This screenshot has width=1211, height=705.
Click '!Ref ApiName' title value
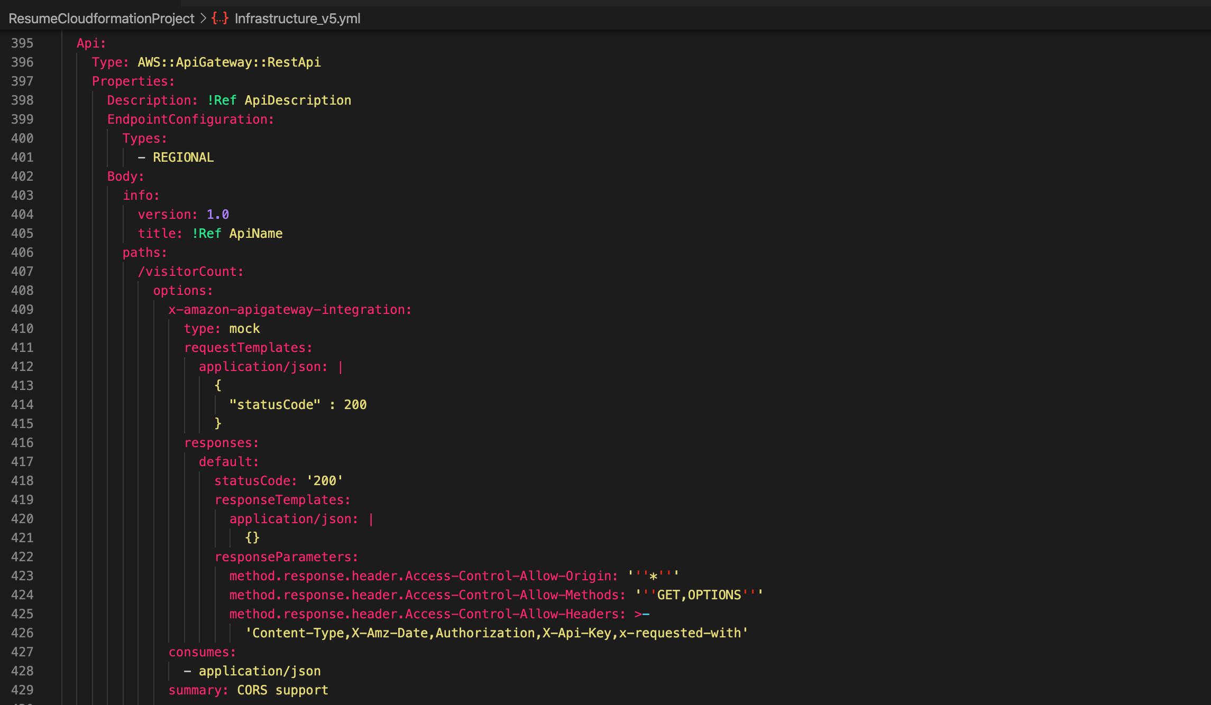(x=237, y=234)
